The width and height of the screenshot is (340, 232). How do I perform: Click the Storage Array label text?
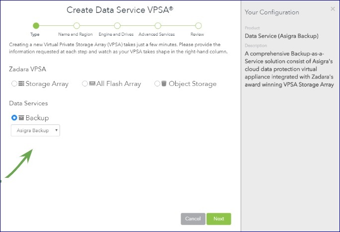[x=47, y=84]
